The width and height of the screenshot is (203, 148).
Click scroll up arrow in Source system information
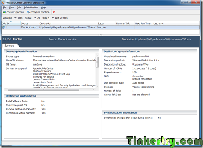point(97,55)
